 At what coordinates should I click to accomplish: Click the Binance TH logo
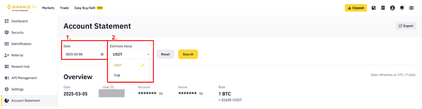click(22, 8)
